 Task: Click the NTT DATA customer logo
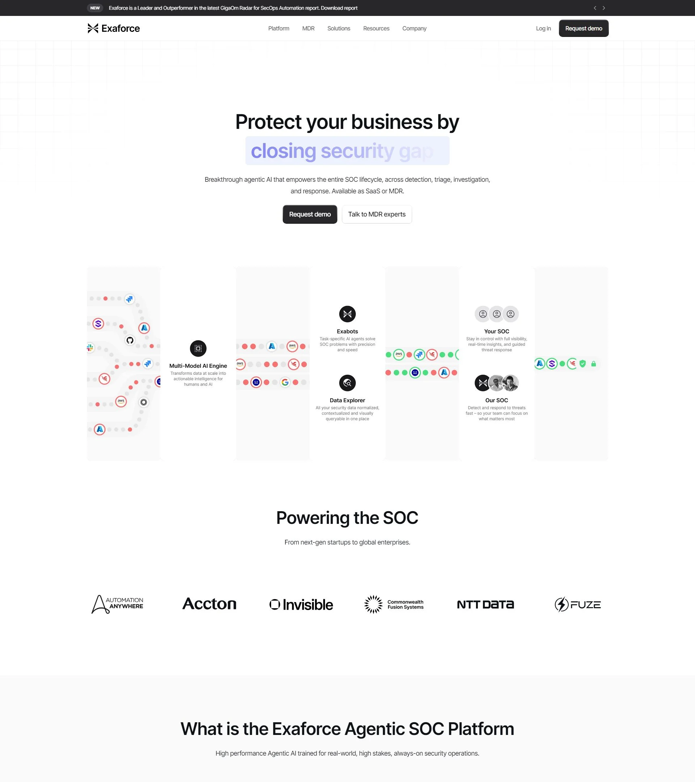coord(485,605)
